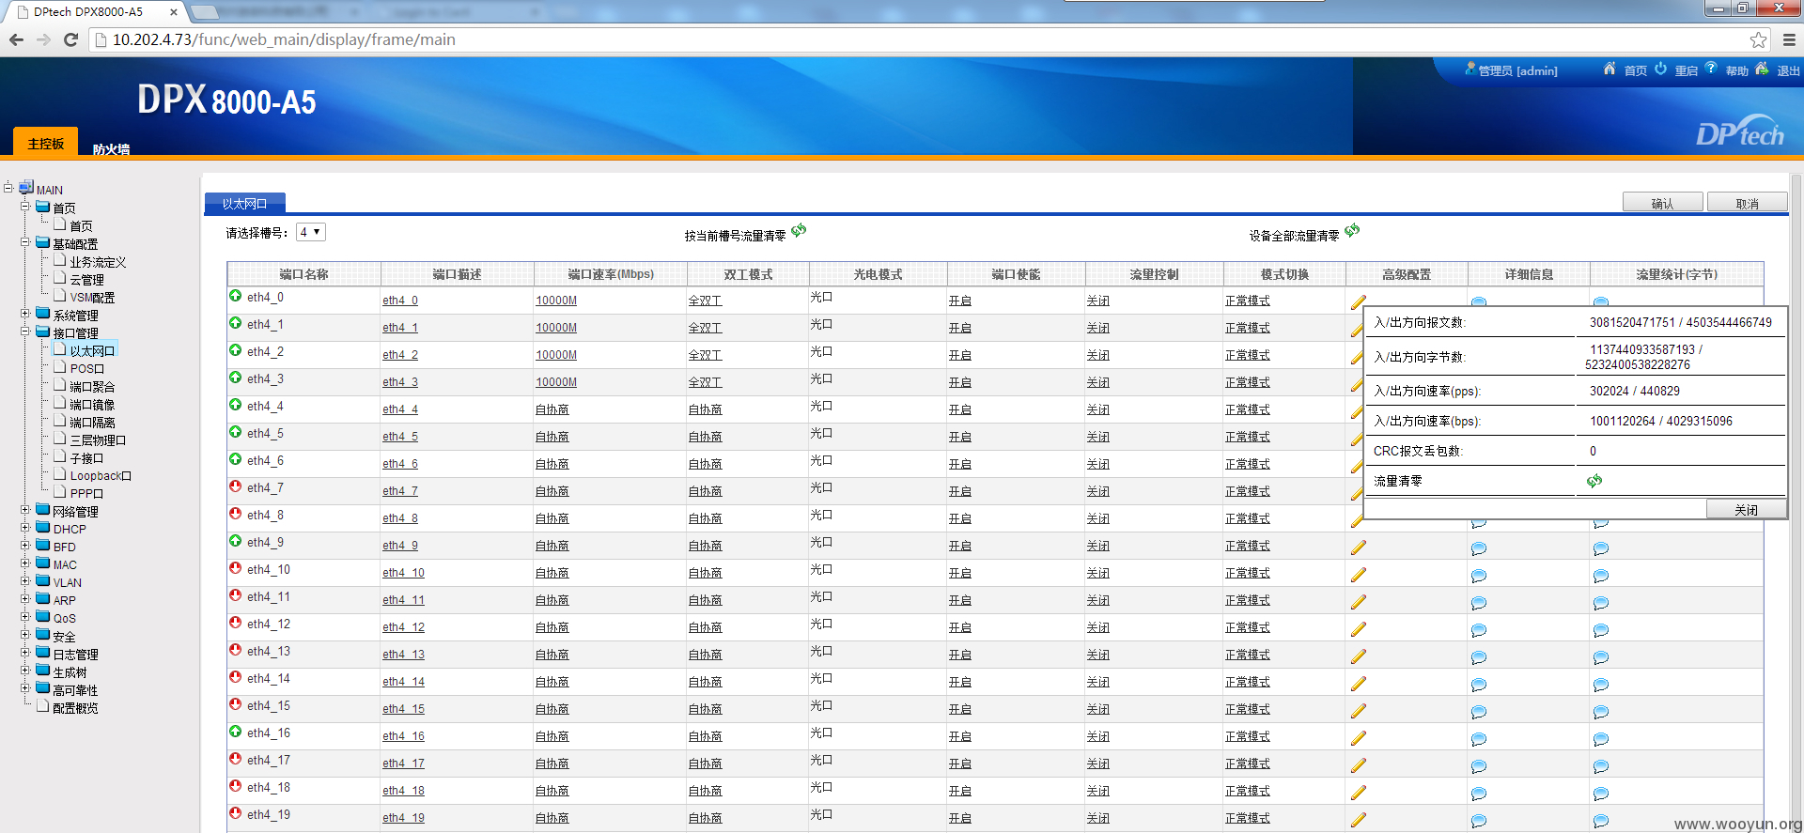The height and width of the screenshot is (833, 1804).
Task: Open the slot number dropdown
Action: tap(311, 232)
